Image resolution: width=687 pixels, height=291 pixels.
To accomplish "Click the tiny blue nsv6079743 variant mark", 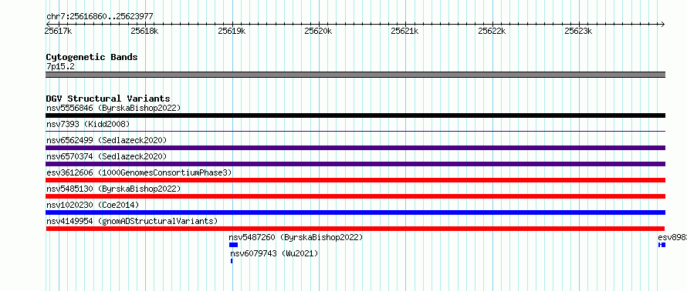I will (232, 261).
